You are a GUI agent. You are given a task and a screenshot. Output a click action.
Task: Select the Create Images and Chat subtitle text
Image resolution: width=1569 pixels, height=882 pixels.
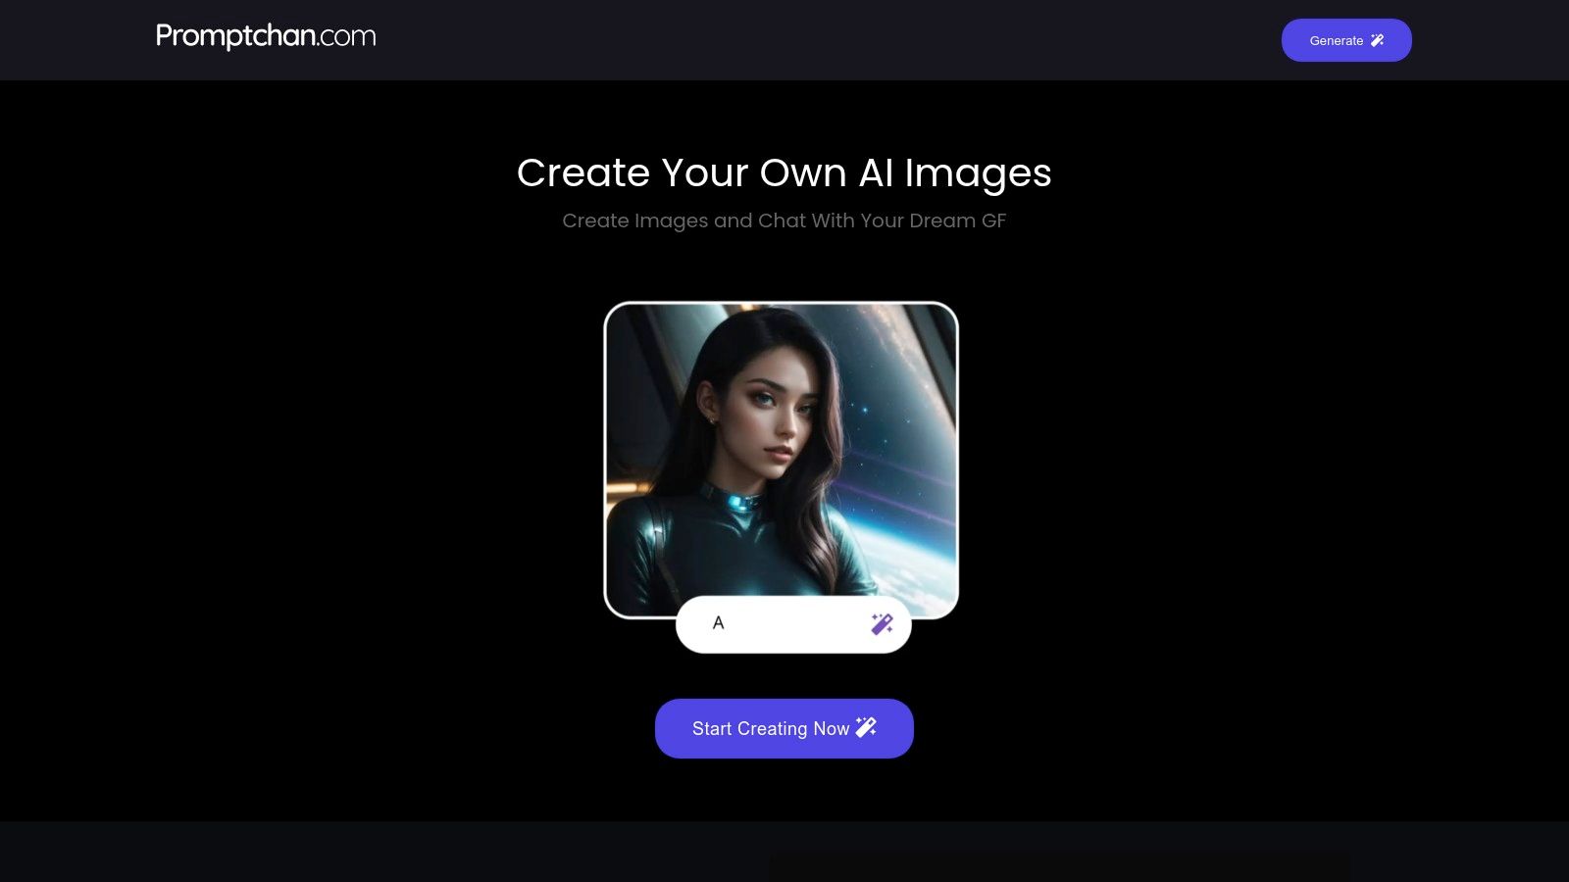pos(784,220)
